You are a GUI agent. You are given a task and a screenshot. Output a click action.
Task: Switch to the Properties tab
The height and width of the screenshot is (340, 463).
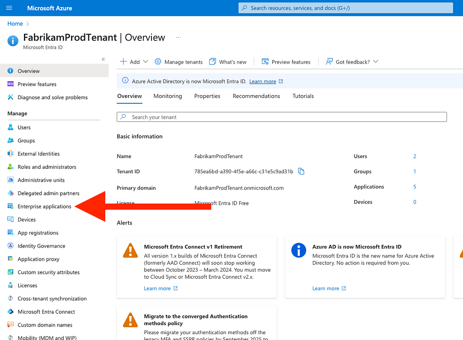tap(207, 96)
